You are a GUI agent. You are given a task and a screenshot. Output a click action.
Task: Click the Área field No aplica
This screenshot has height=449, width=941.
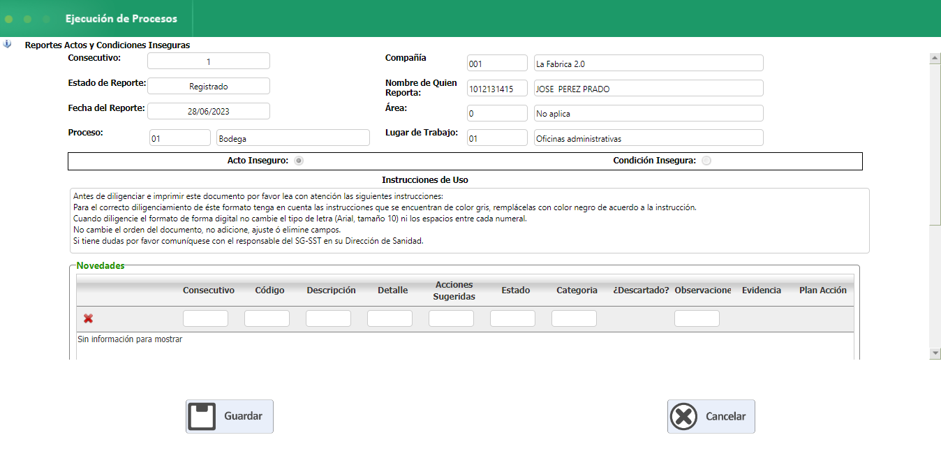point(649,113)
